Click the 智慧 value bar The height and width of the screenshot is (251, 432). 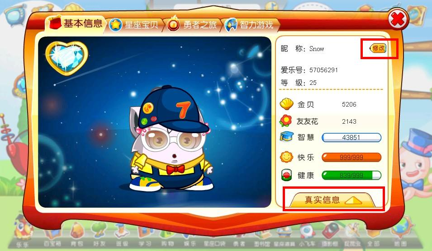pos(351,137)
